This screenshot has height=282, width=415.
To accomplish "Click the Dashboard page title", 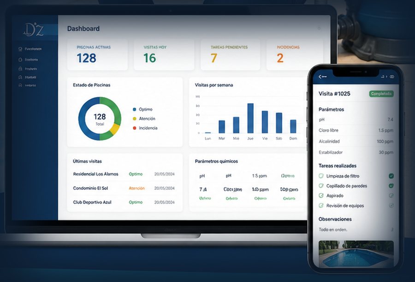I will (83, 29).
